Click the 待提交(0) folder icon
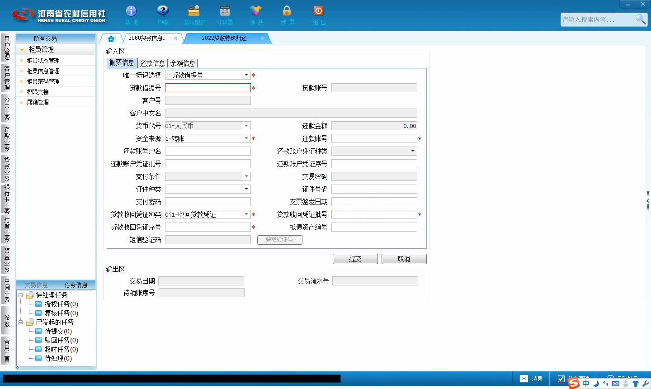Image resolution: width=651 pixels, height=389 pixels. click(x=38, y=331)
